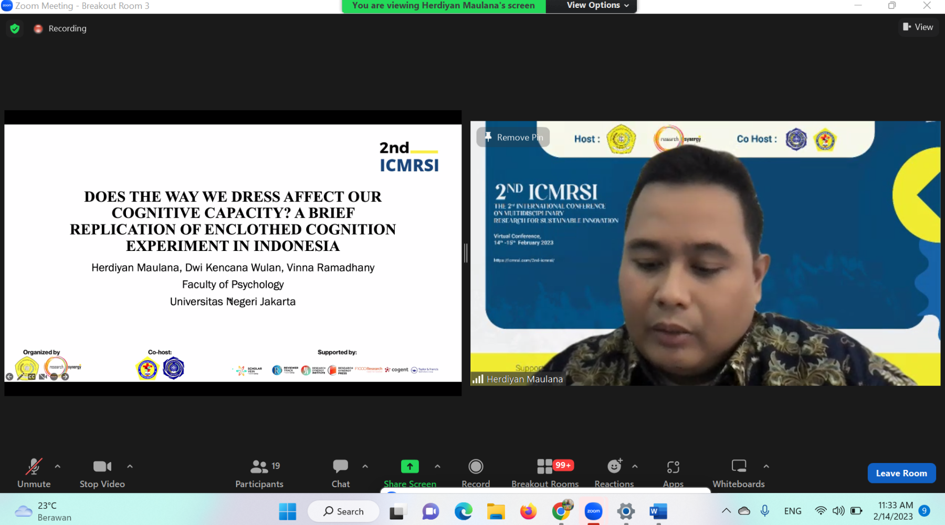Open audio options arrow next to Unmute

(58, 466)
